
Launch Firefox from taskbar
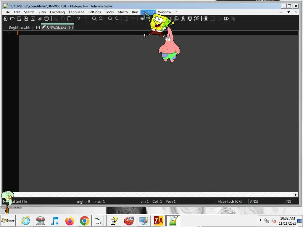click(x=70, y=220)
